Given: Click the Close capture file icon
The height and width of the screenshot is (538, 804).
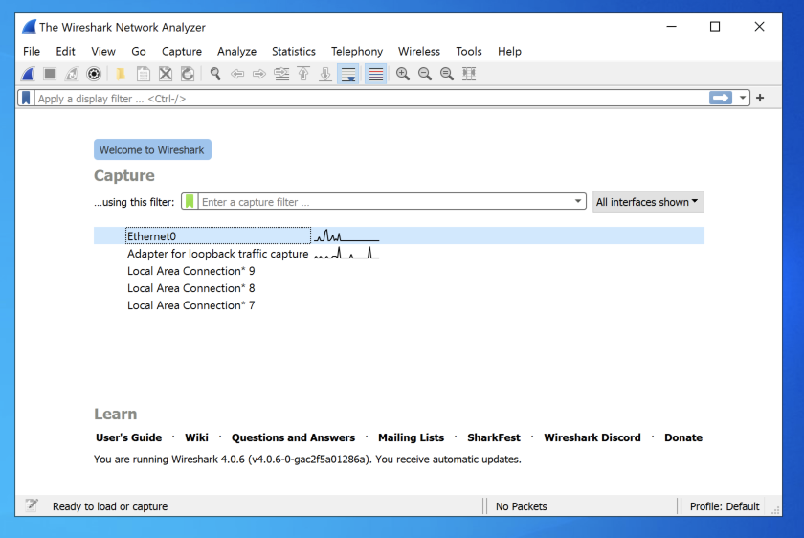Looking at the screenshot, I should point(165,74).
